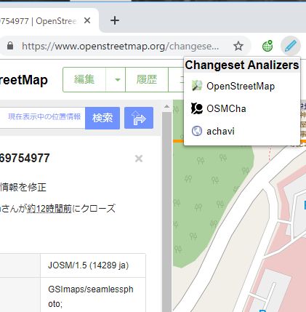Click the Changeset Analizers popup title

[x=242, y=65]
